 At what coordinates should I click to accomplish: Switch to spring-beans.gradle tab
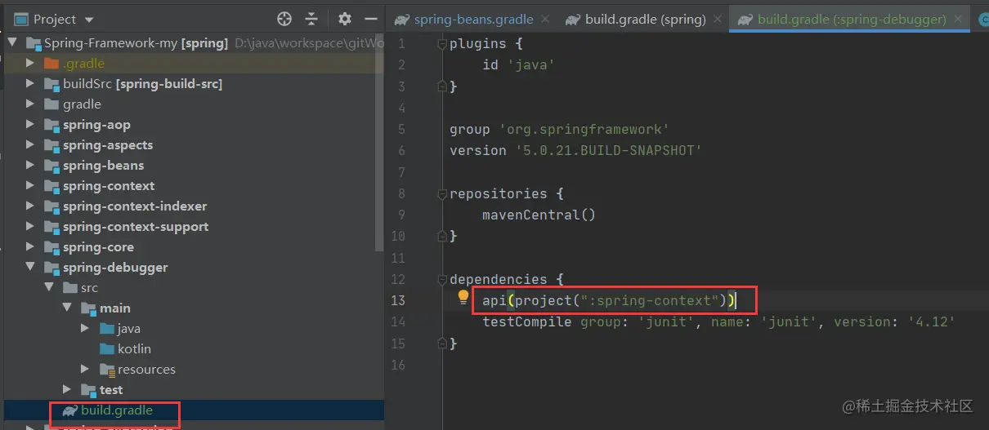(x=473, y=19)
